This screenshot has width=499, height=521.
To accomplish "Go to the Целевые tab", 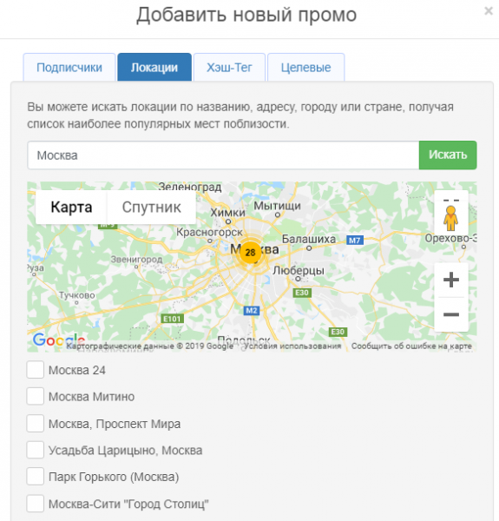I will click(305, 68).
